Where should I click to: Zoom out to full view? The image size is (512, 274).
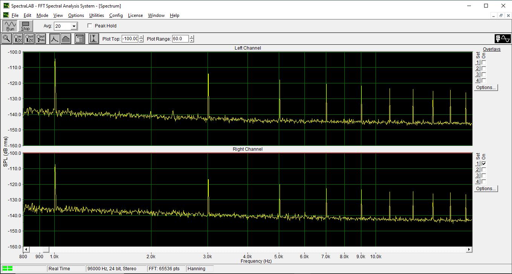click(x=40, y=39)
